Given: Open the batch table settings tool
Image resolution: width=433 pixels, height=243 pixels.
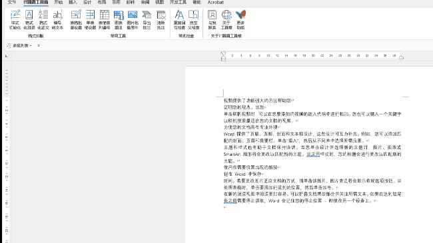Looking at the screenshot, I should pyautogui.click(x=76, y=19).
